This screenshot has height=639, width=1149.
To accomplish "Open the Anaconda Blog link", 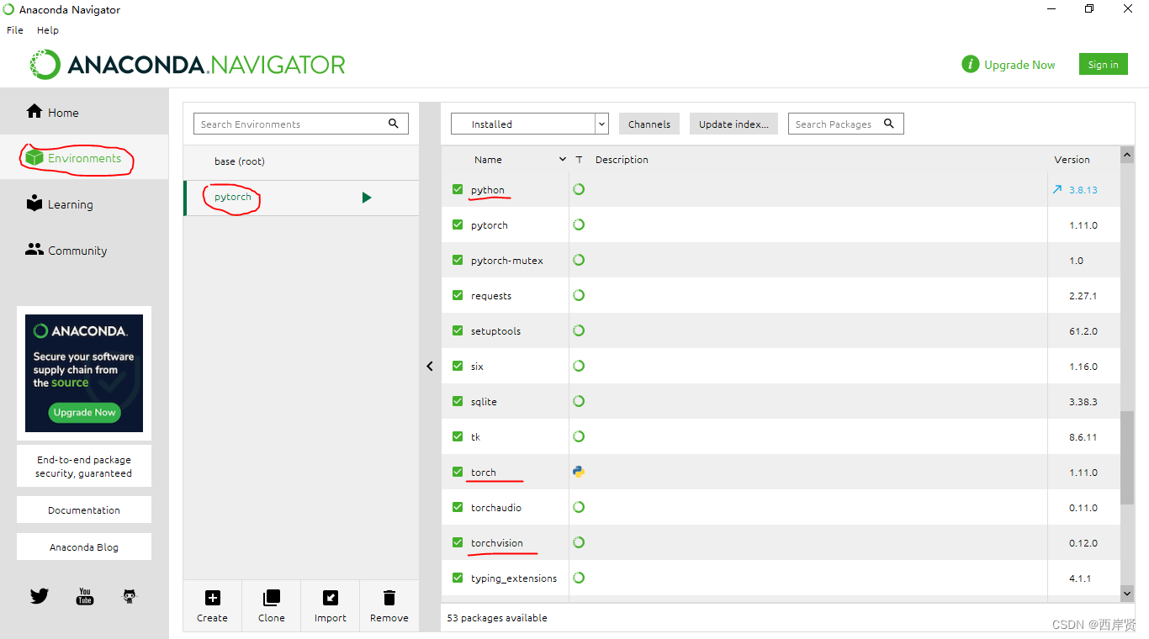I will click(x=84, y=547).
